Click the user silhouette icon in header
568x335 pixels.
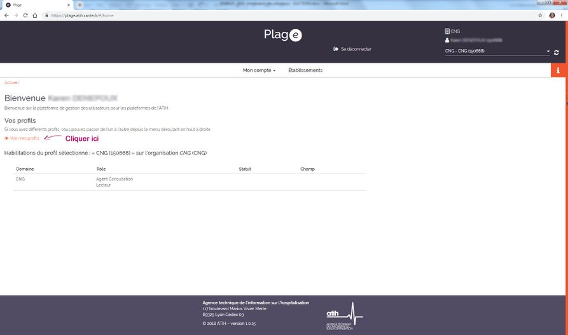tap(447, 40)
